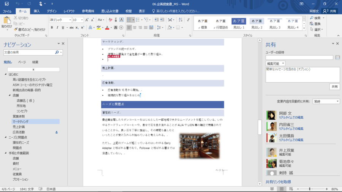Screen dimensions: 342x192
Task: Open the 常時 auto-share dropdown
Action: point(326,101)
